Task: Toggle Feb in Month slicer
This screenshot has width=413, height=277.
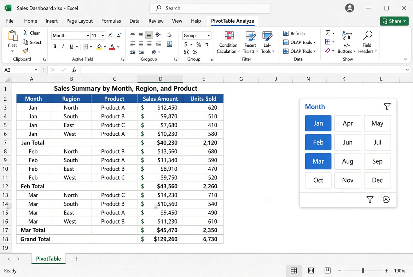Action: [318, 142]
